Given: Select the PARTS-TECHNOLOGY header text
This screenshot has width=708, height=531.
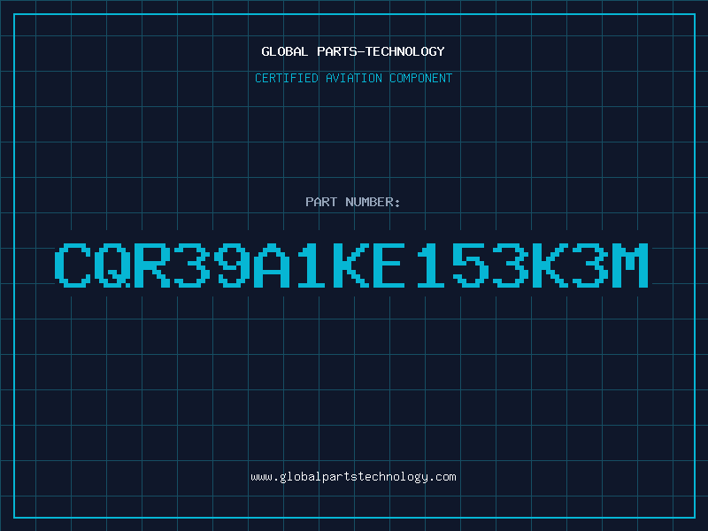Looking at the screenshot, I should (x=381, y=51).
